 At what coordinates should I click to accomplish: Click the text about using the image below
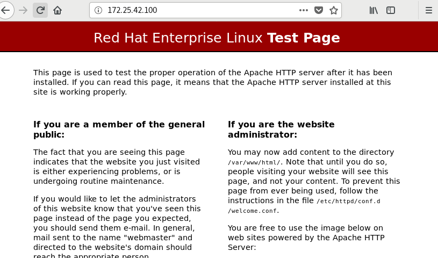tap(306, 238)
